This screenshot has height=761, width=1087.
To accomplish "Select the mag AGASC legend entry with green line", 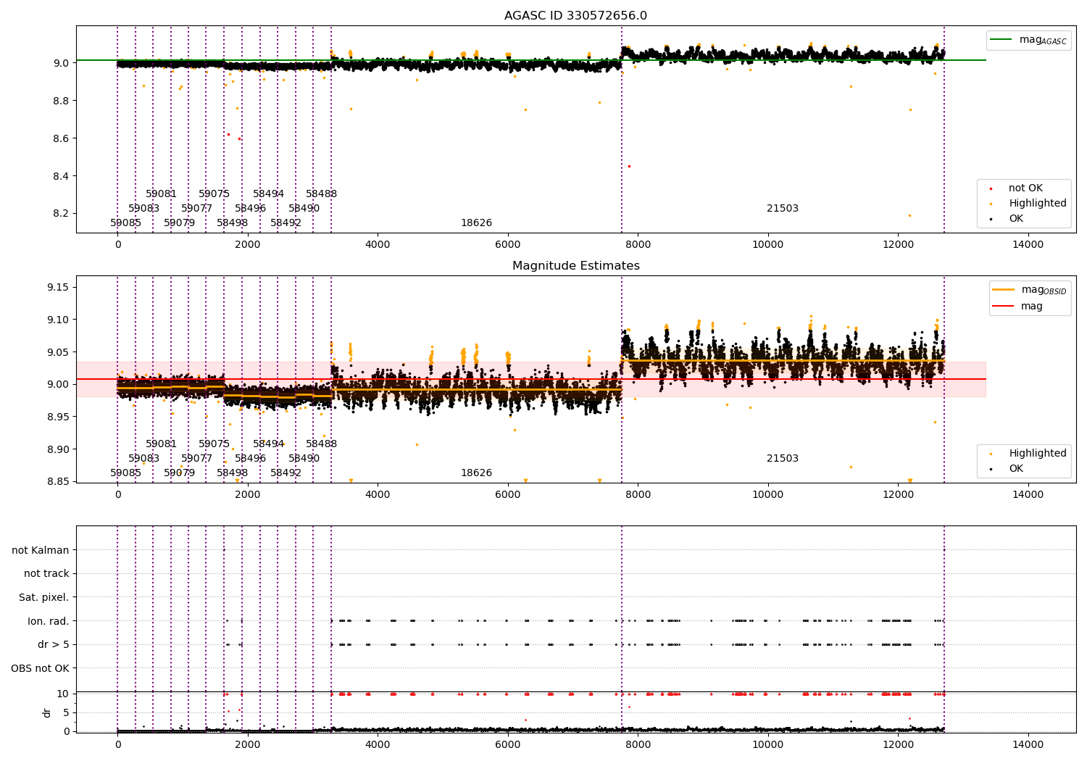I will pos(1028,40).
